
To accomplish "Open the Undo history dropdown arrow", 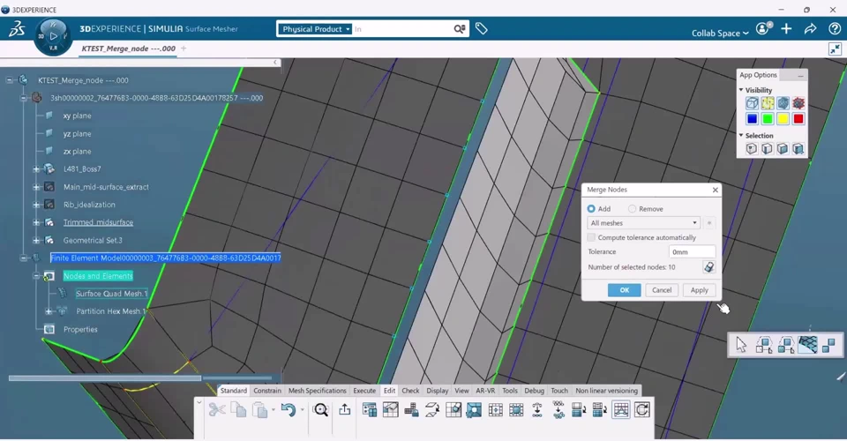I will [x=302, y=410].
